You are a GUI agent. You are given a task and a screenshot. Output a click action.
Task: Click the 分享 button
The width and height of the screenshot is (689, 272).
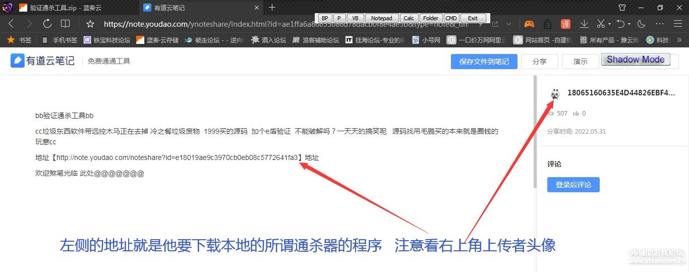click(539, 62)
